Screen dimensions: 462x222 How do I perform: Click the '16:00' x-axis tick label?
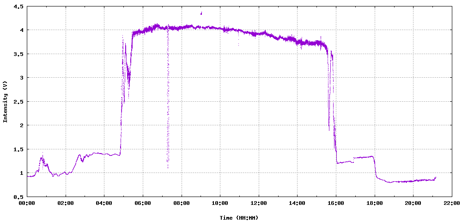pyautogui.click(x=336, y=203)
